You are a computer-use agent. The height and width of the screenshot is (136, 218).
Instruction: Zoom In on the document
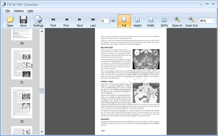(177, 21)
